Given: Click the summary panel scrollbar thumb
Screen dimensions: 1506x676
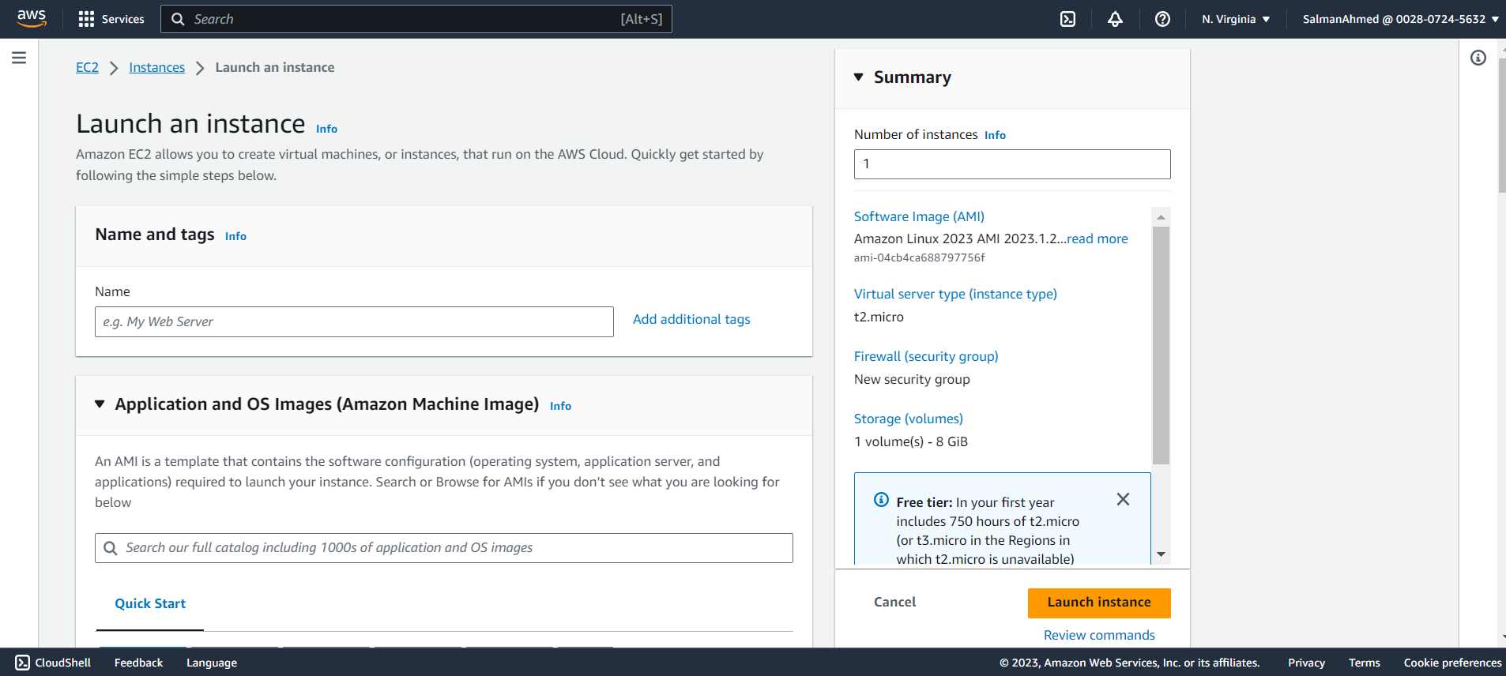Looking at the screenshot, I should pos(1161,345).
